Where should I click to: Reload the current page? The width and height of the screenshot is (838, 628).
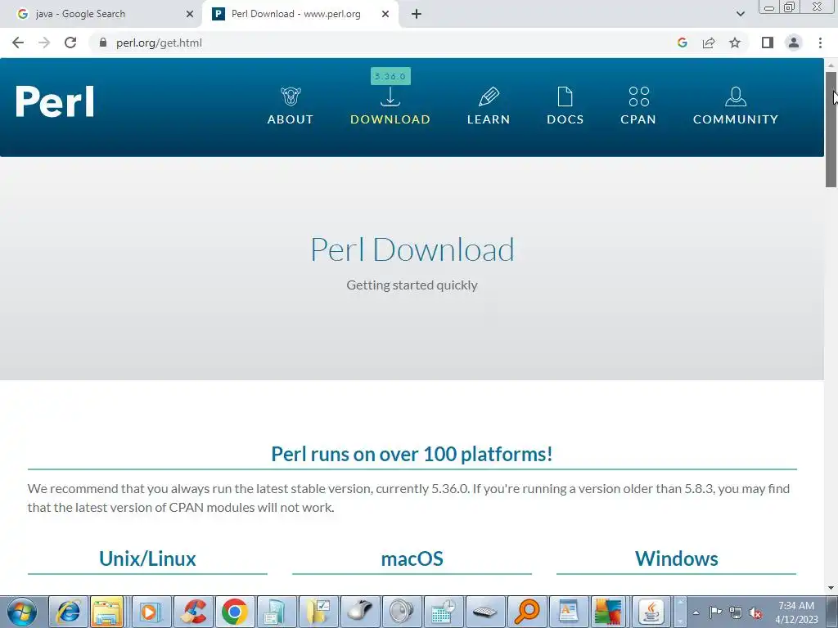pyautogui.click(x=70, y=43)
